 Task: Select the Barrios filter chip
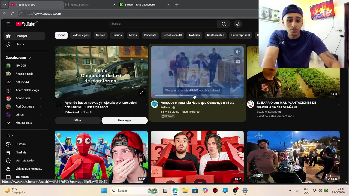pyautogui.click(x=117, y=35)
